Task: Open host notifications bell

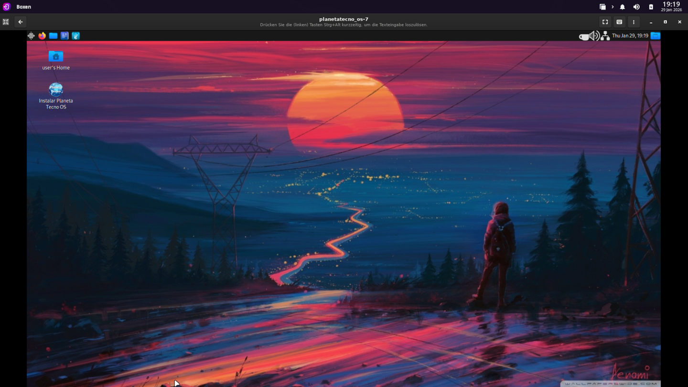Action: [x=623, y=7]
